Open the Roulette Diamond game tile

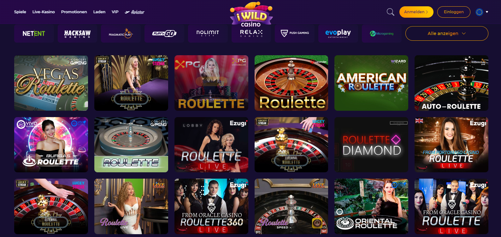click(371, 145)
